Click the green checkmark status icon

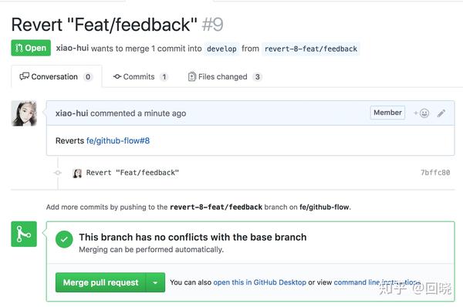64,239
